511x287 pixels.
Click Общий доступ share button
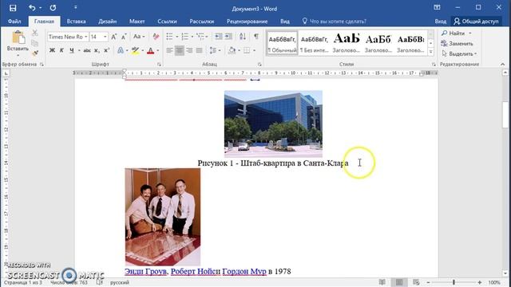(476, 22)
